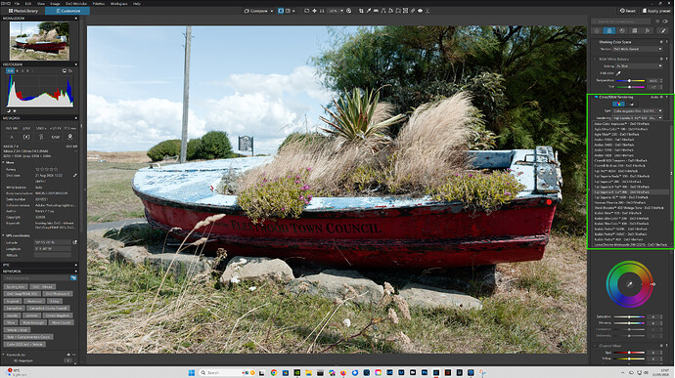The image size is (675, 378).
Task: Select the move/pan hand tool
Action: 314,11
